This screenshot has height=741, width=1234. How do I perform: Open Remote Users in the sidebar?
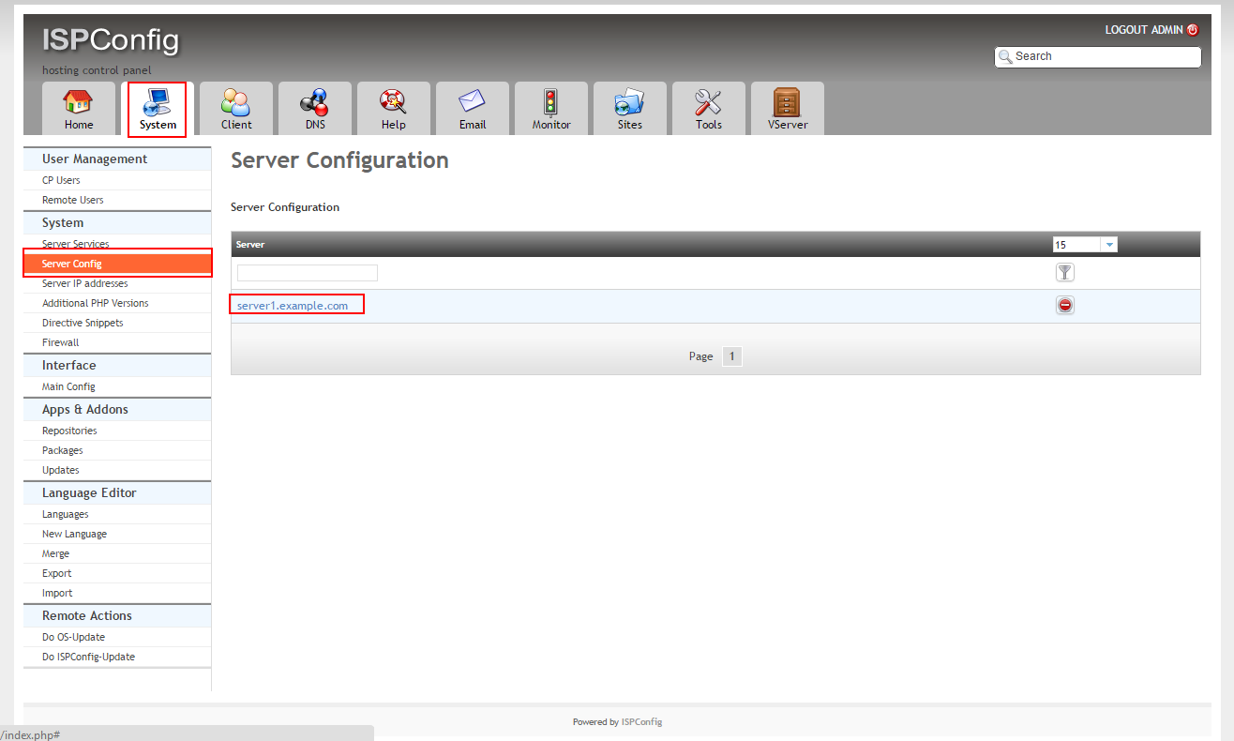[117, 200]
